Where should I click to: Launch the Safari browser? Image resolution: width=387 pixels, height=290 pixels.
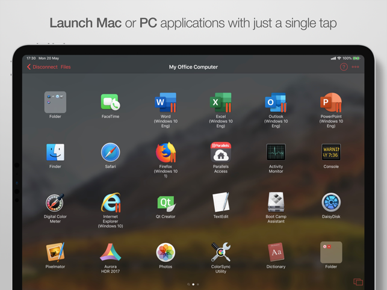click(x=110, y=152)
